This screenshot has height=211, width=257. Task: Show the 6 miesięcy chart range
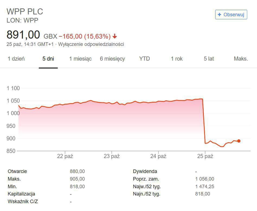tap(112, 59)
